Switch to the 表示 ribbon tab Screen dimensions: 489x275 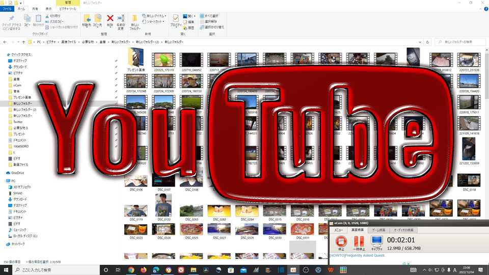[49, 9]
